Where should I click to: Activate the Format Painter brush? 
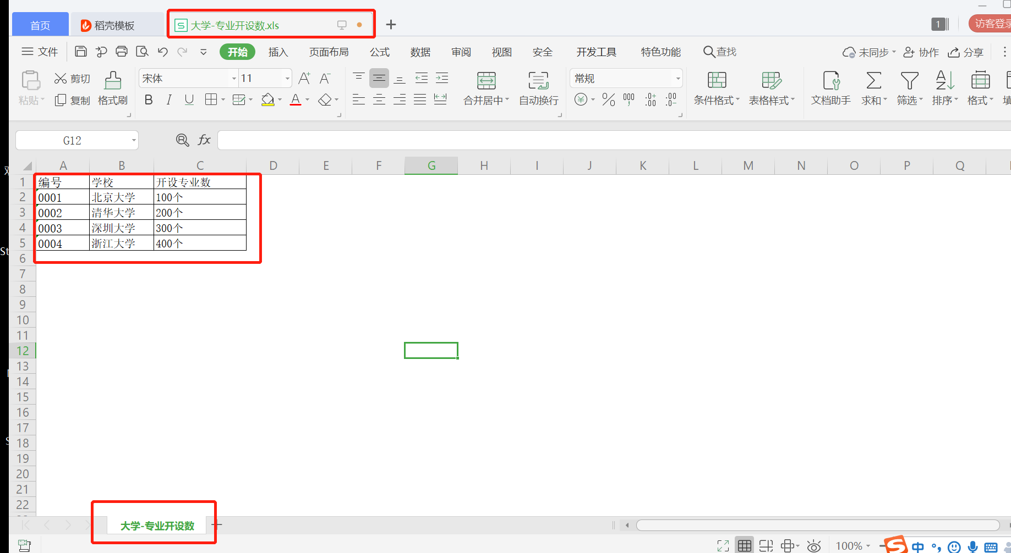113,81
